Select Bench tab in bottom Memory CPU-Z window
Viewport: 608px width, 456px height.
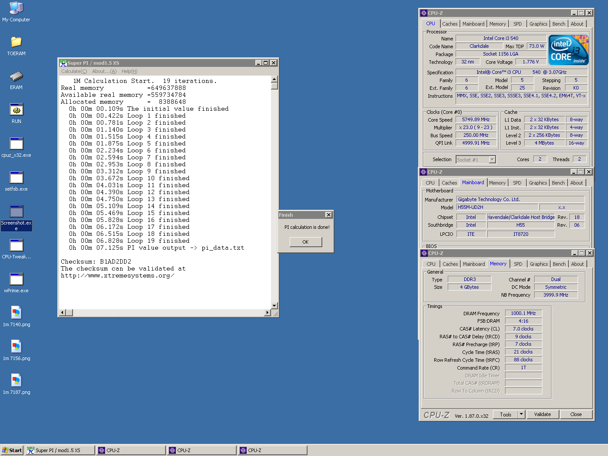559,264
